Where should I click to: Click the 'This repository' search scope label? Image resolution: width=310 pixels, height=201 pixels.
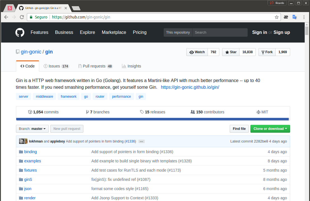pyautogui.click(x=178, y=32)
